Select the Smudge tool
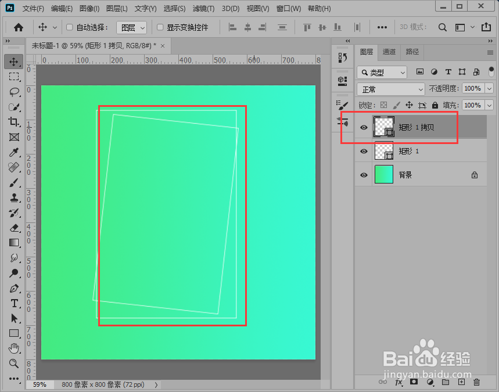Viewport: 499px width, 392px height. pyautogui.click(x=14, y=258)
